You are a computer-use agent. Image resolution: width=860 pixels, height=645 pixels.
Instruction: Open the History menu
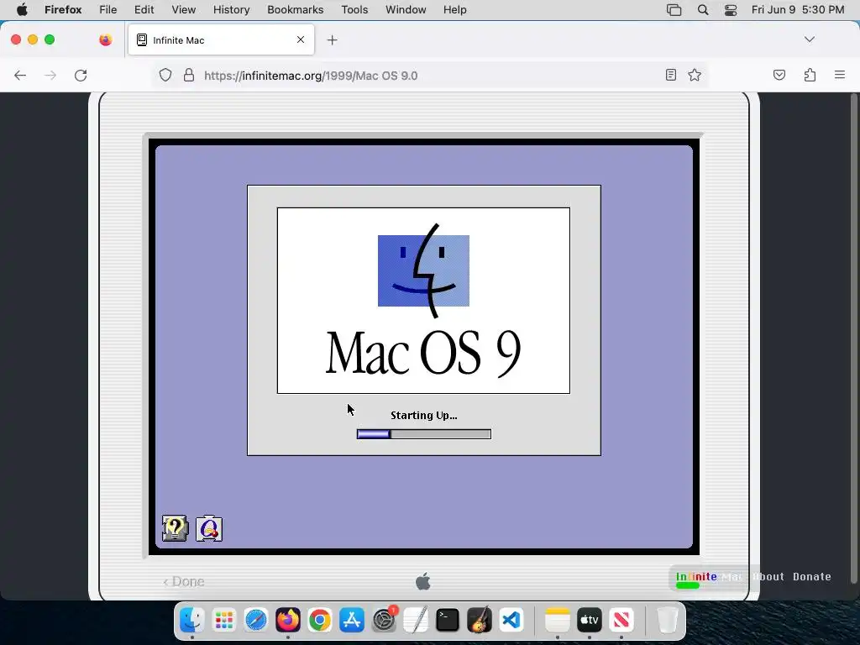pos(232,10)
